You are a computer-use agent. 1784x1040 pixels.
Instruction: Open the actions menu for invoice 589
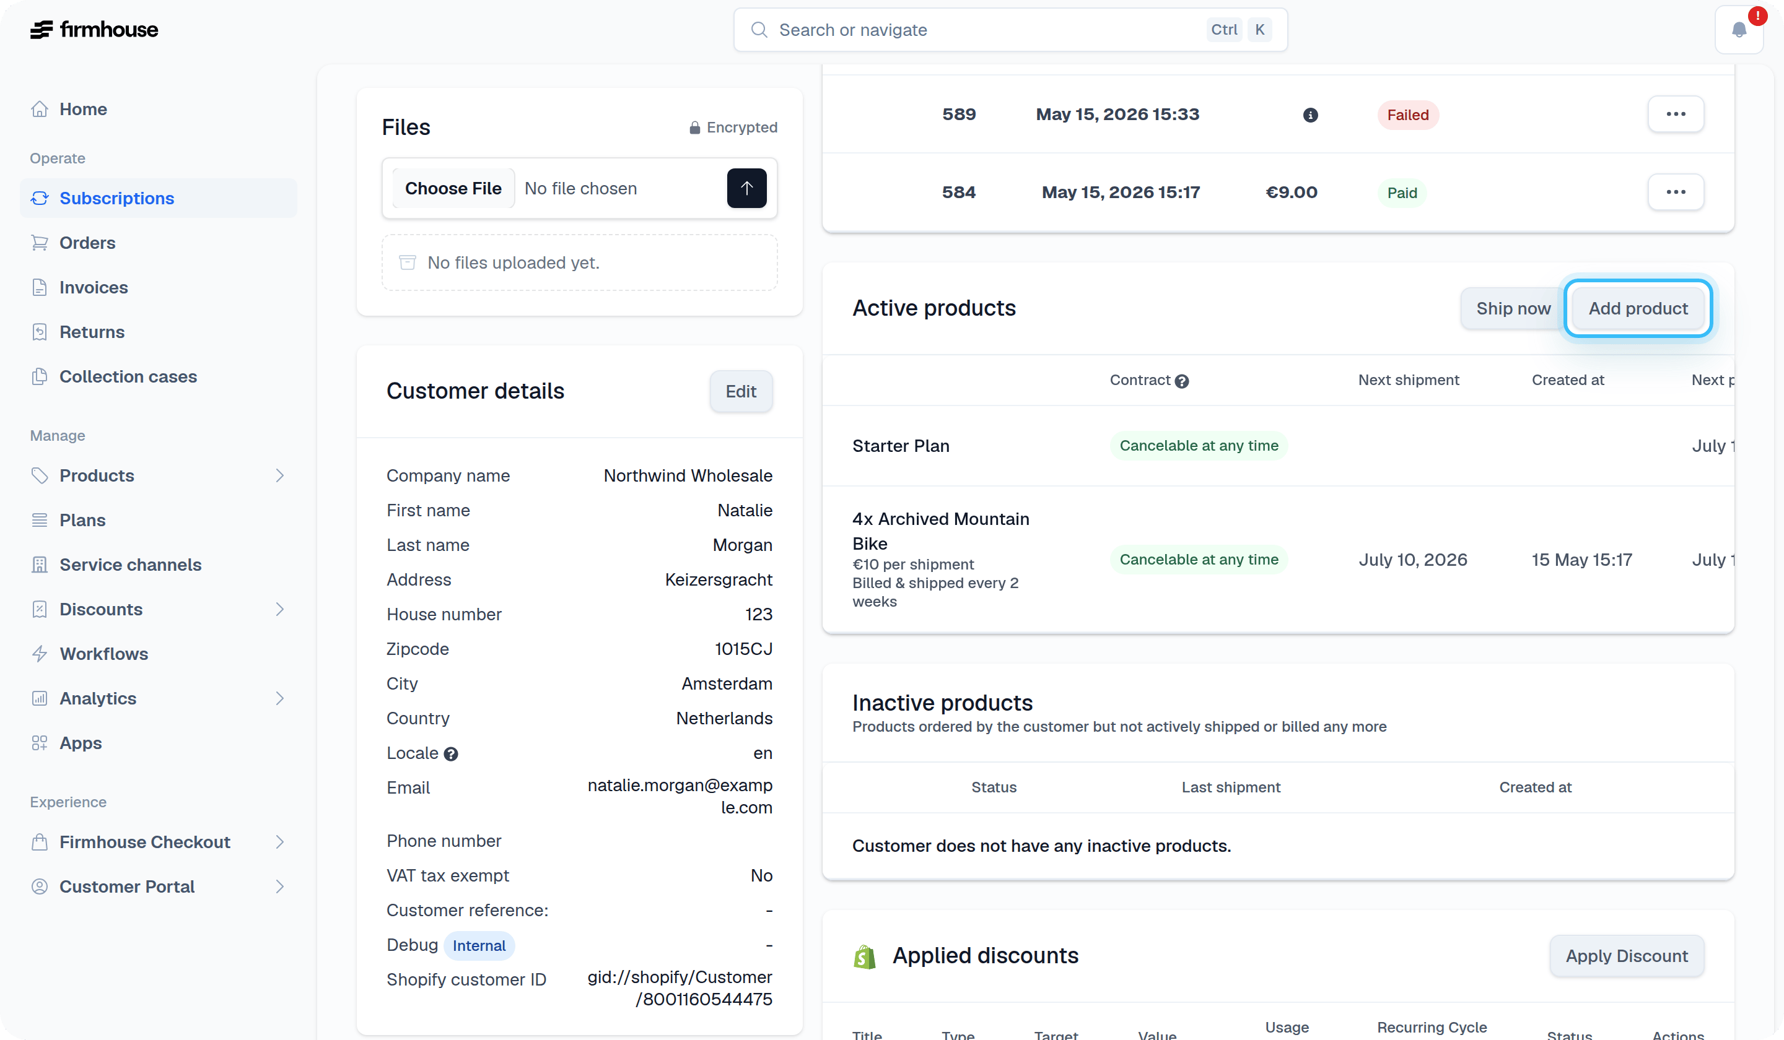click(x=1676, y=114)
